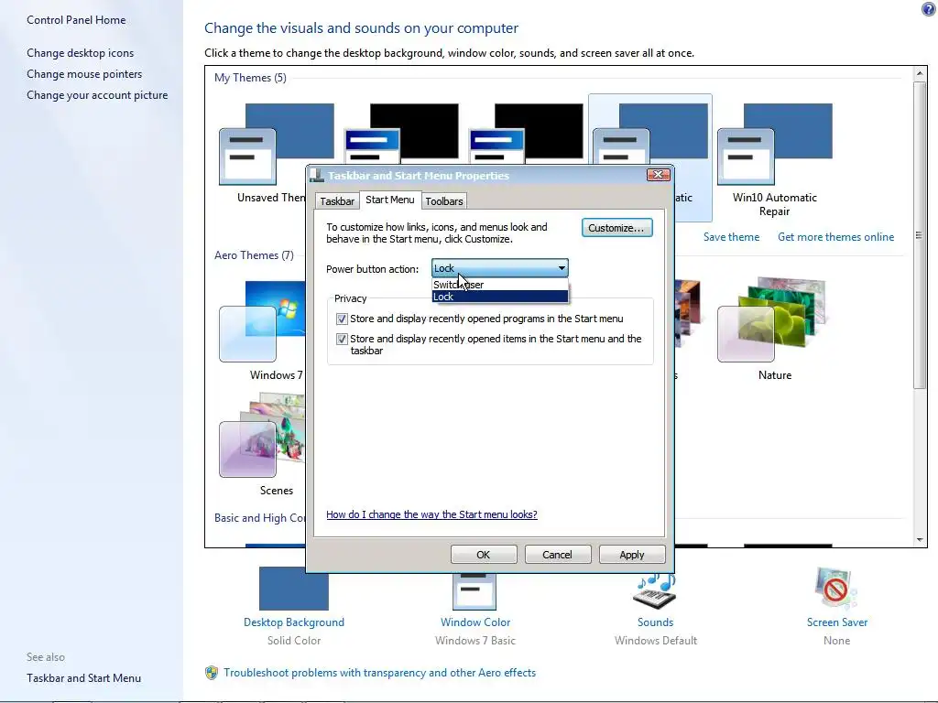
Task: Enable storing recently opened programs checkbox
Action: click(342, 319)
